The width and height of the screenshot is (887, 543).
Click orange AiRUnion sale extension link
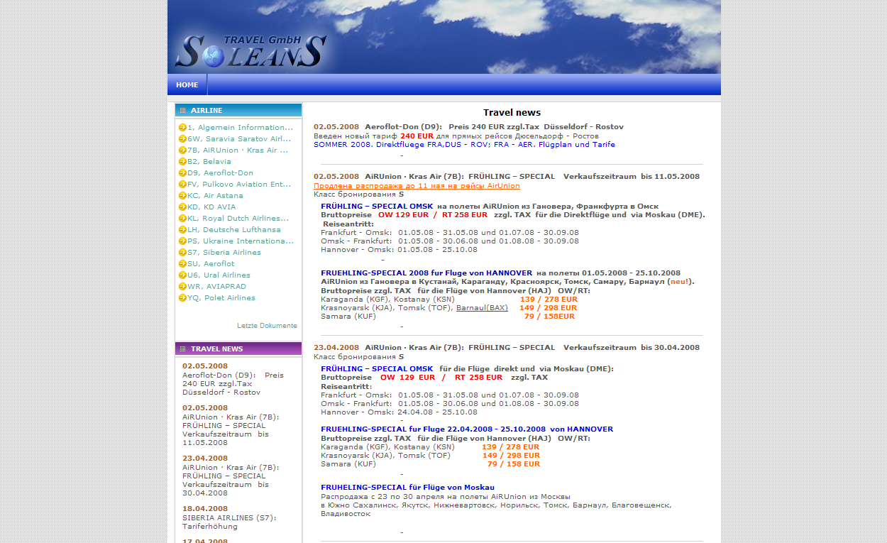(417, 186)
